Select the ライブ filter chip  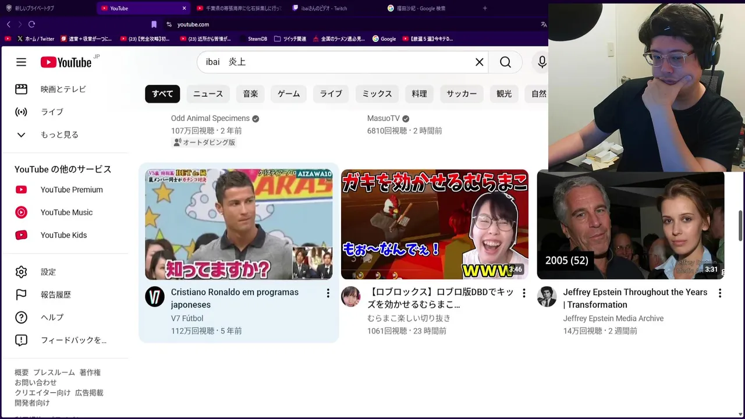point(331,94)
